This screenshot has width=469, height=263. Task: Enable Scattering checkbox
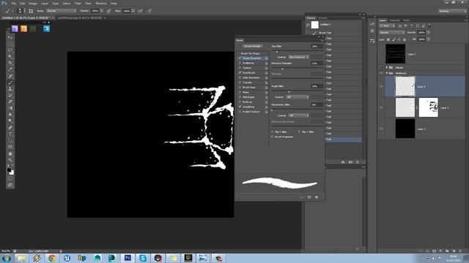[240, 63]
